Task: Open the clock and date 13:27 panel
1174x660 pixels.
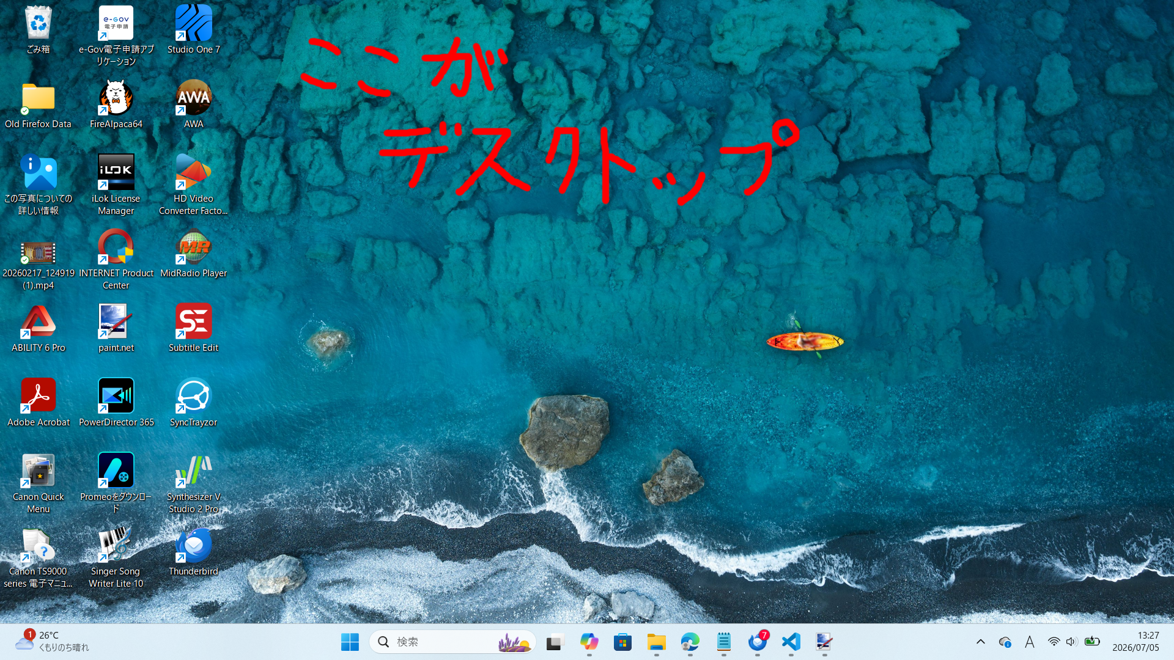Action: coord(1135,642)
